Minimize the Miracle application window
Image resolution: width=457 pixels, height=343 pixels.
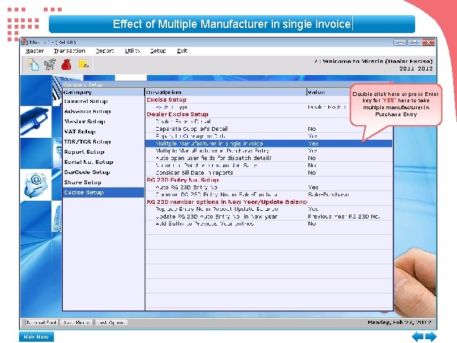400,43
